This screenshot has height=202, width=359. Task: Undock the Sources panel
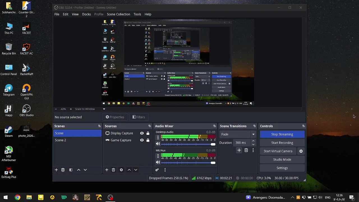coord(149,126)
